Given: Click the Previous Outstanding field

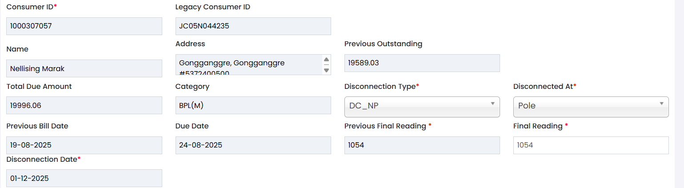Looking at the screenshot, I should 422,63.
